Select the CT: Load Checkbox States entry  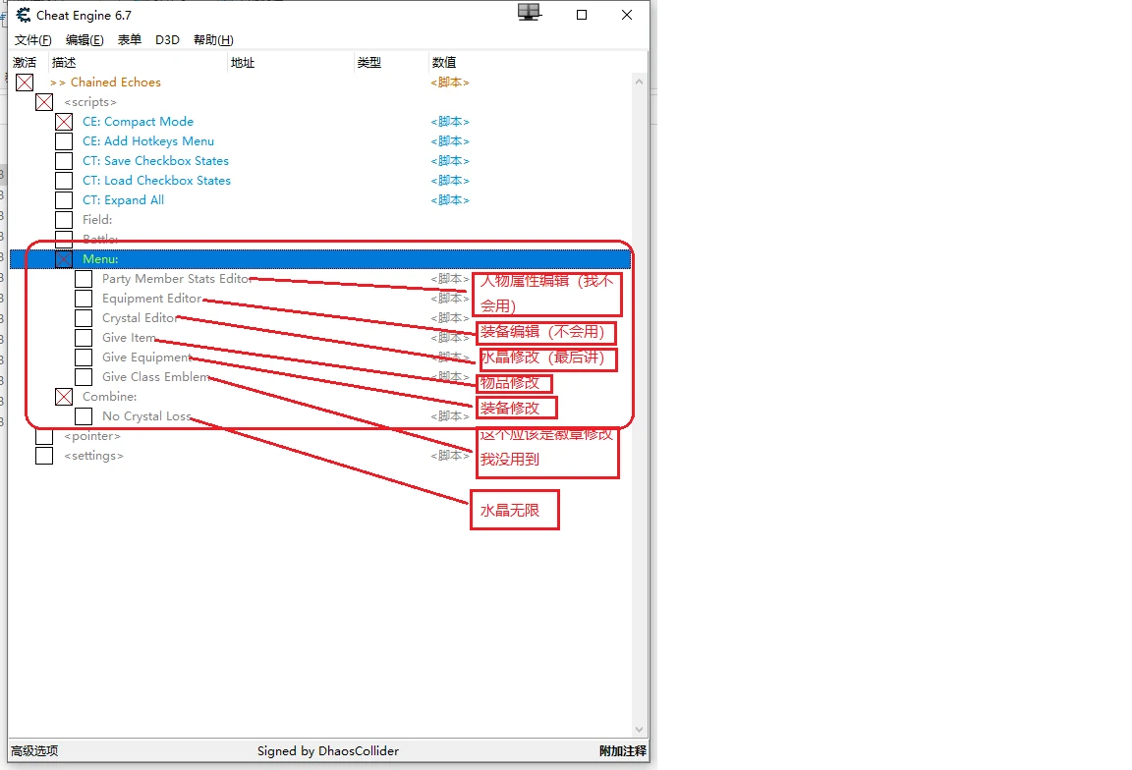click(156, 181)
